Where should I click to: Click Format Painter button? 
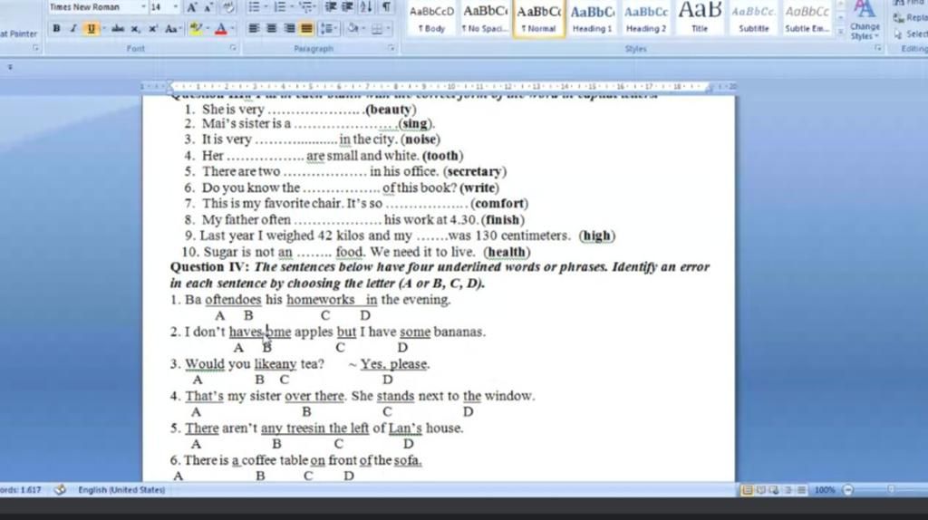(x=19, y=34)
